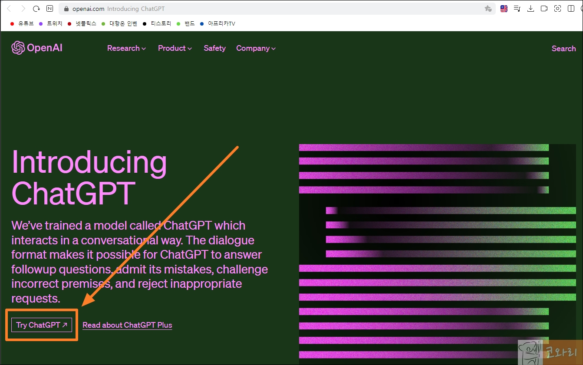The height and width of the screenshot is (365, 583).
Task: Click the Introducing ChatGPT headline
Action: 89,177
